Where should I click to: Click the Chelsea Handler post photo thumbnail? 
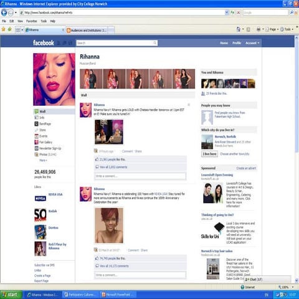coord(109,132)
